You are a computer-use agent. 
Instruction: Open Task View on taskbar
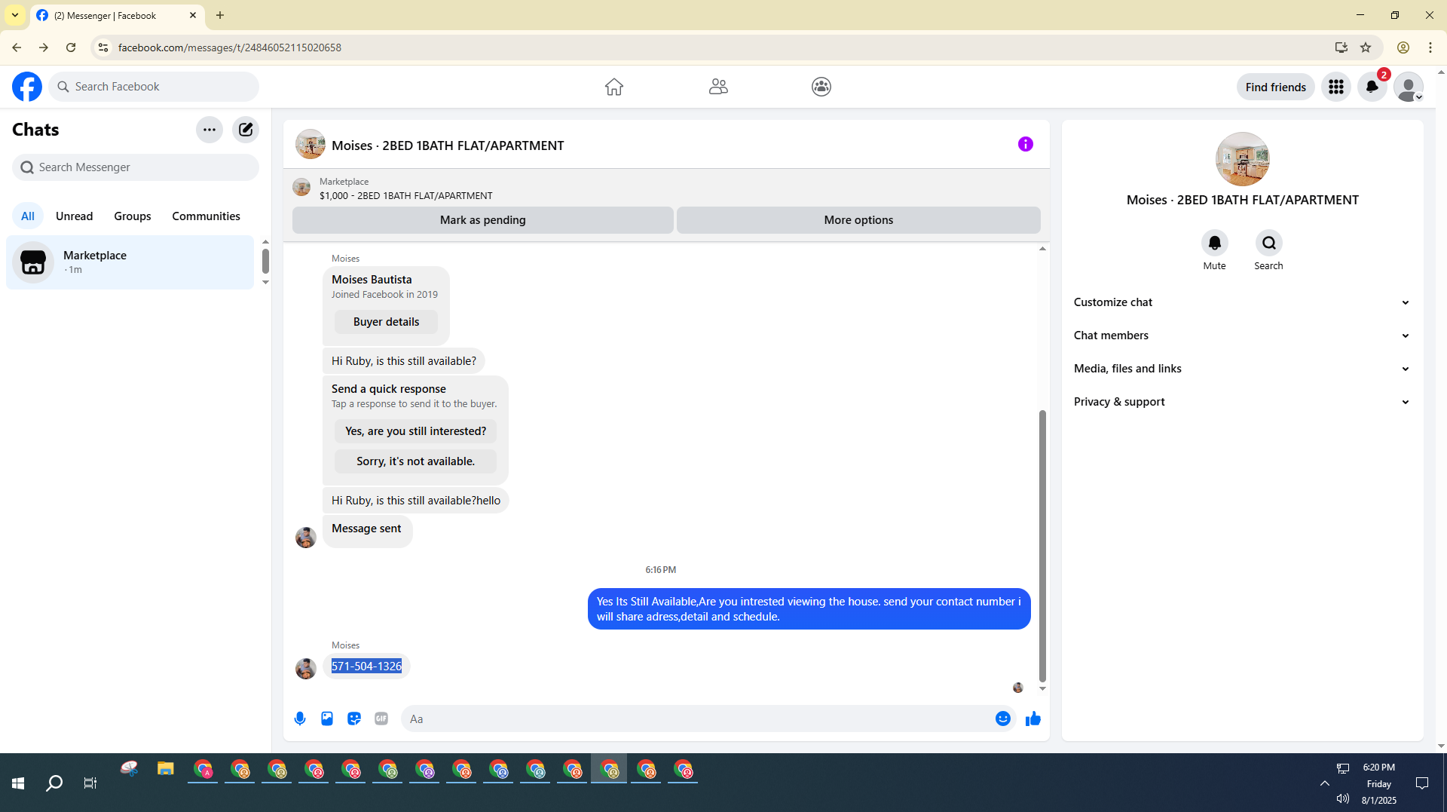click(x=90, y=783)
